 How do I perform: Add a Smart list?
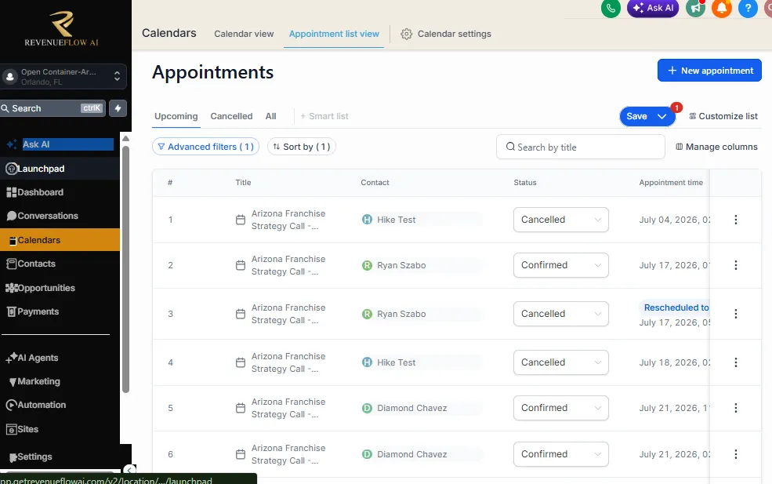point(324,116)
